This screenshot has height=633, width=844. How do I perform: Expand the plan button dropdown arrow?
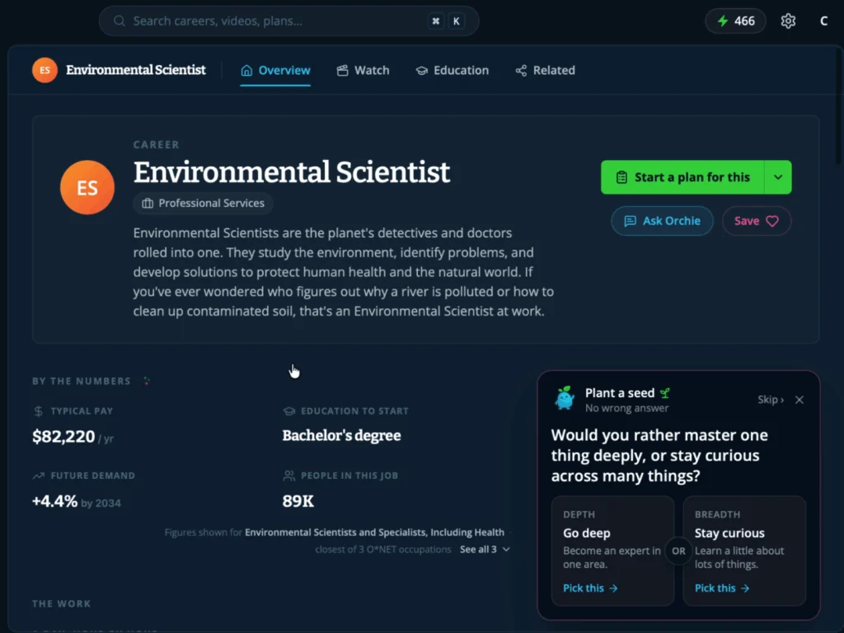pos(778,177)
